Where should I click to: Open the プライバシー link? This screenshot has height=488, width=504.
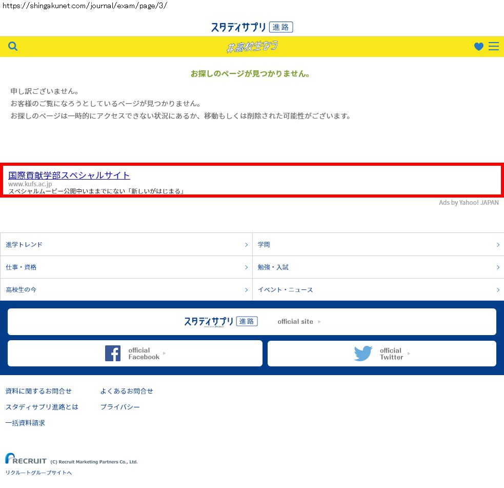point(120,407)
